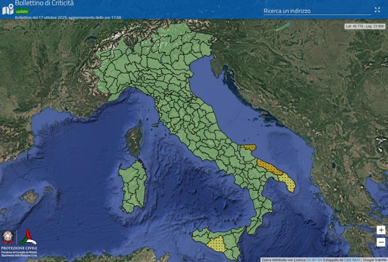Toggle fullscreen map view
The height and width of the screenshot is (262, 388).
pos(377,10)
